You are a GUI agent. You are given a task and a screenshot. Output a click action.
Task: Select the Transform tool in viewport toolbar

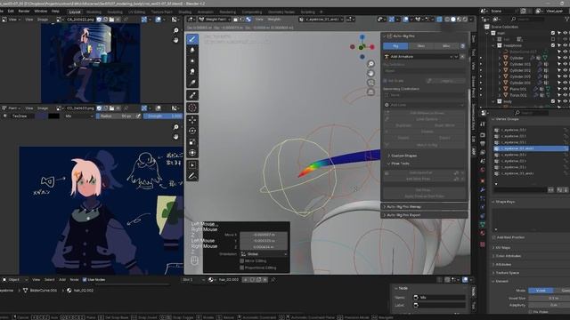[x=192, y=153]
